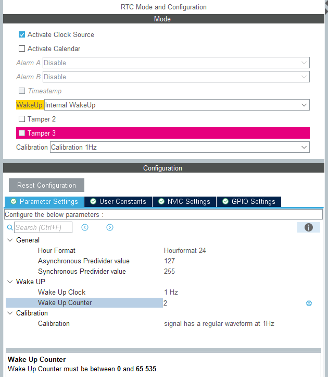Click gear icon beside Wake Up Counter
This screenshot has width=328, height=377.
tap(309, 303)
